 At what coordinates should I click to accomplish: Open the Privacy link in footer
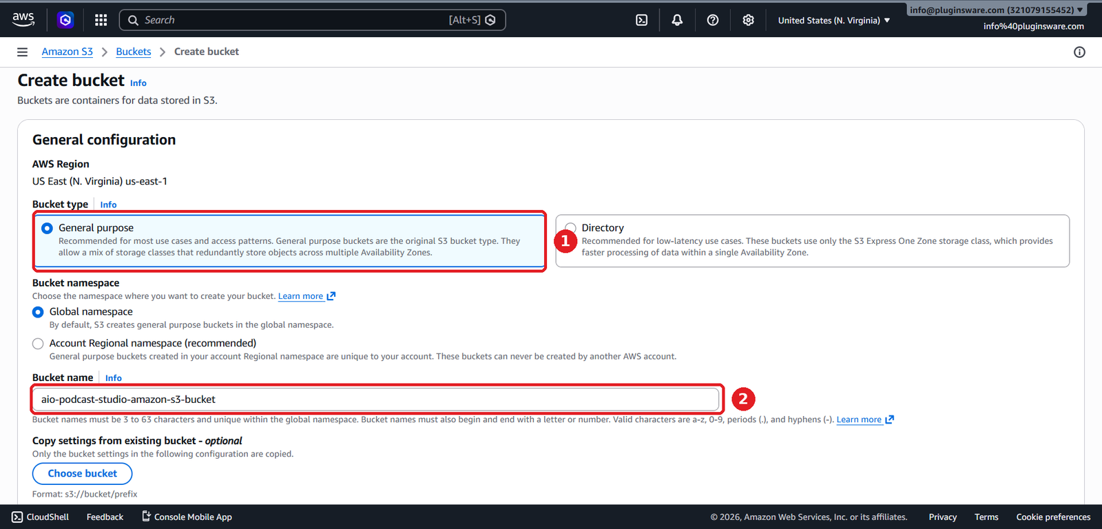tap(943, 517)
